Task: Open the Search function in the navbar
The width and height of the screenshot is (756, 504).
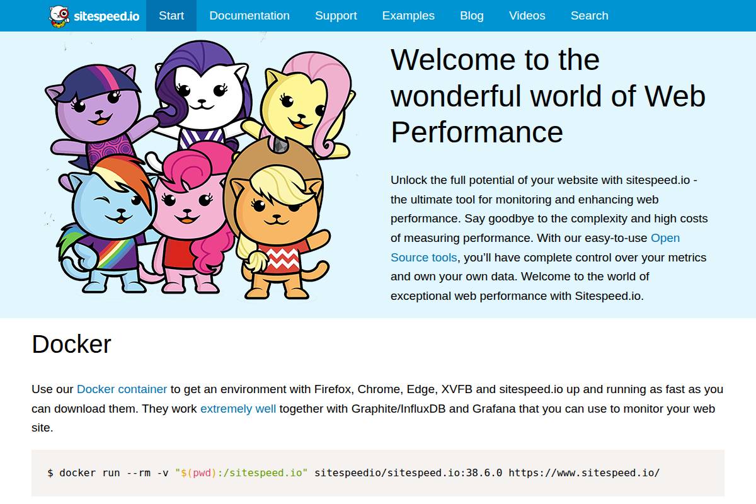Action: [x=589, y=16]
